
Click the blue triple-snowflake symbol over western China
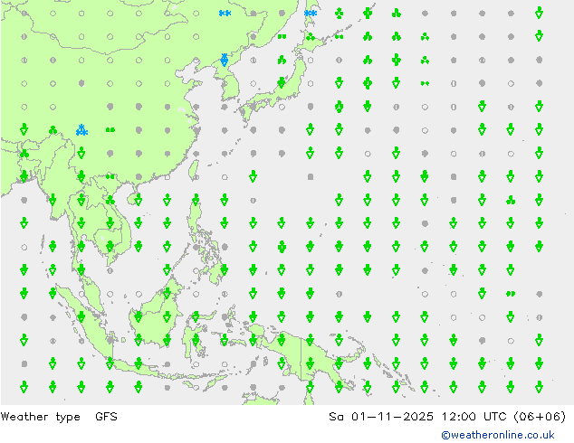[x=81, y=130]
